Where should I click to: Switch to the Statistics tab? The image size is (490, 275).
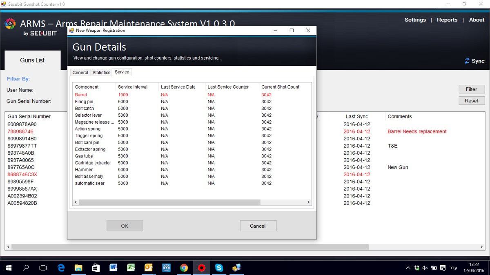(x=101, y=73)
